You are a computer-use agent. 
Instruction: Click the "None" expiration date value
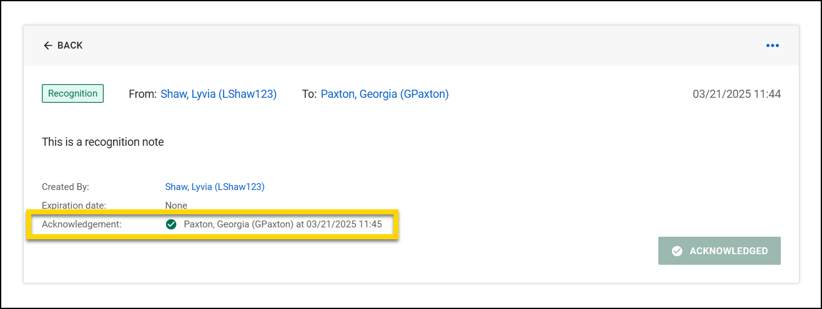click(176, 205)
